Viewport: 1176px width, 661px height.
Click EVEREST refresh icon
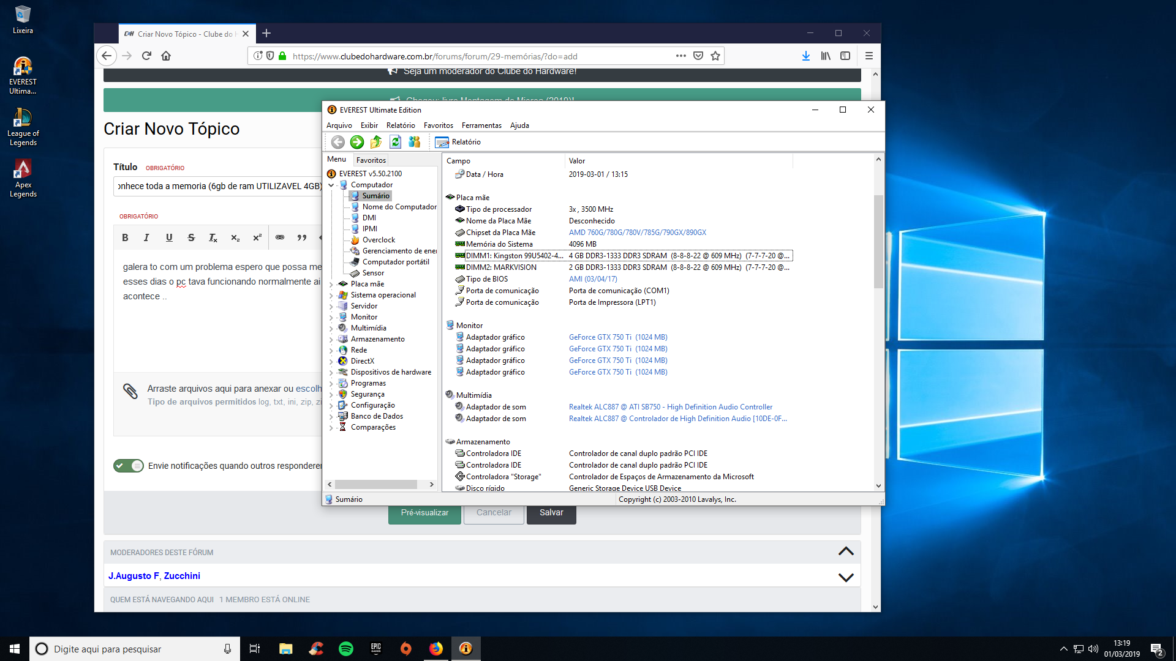(x=396, y=142)
